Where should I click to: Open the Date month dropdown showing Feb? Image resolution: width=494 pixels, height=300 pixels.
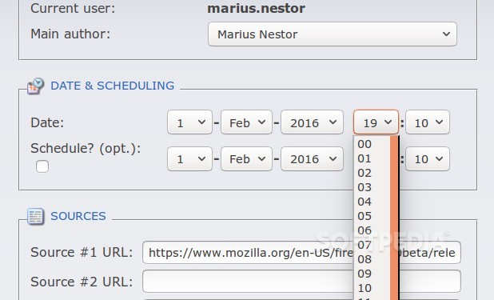coord(246,122)
